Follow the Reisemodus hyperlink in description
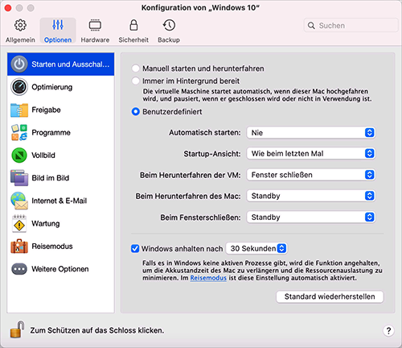The height and width of the screenshot is (348, 402). [208, 278]
